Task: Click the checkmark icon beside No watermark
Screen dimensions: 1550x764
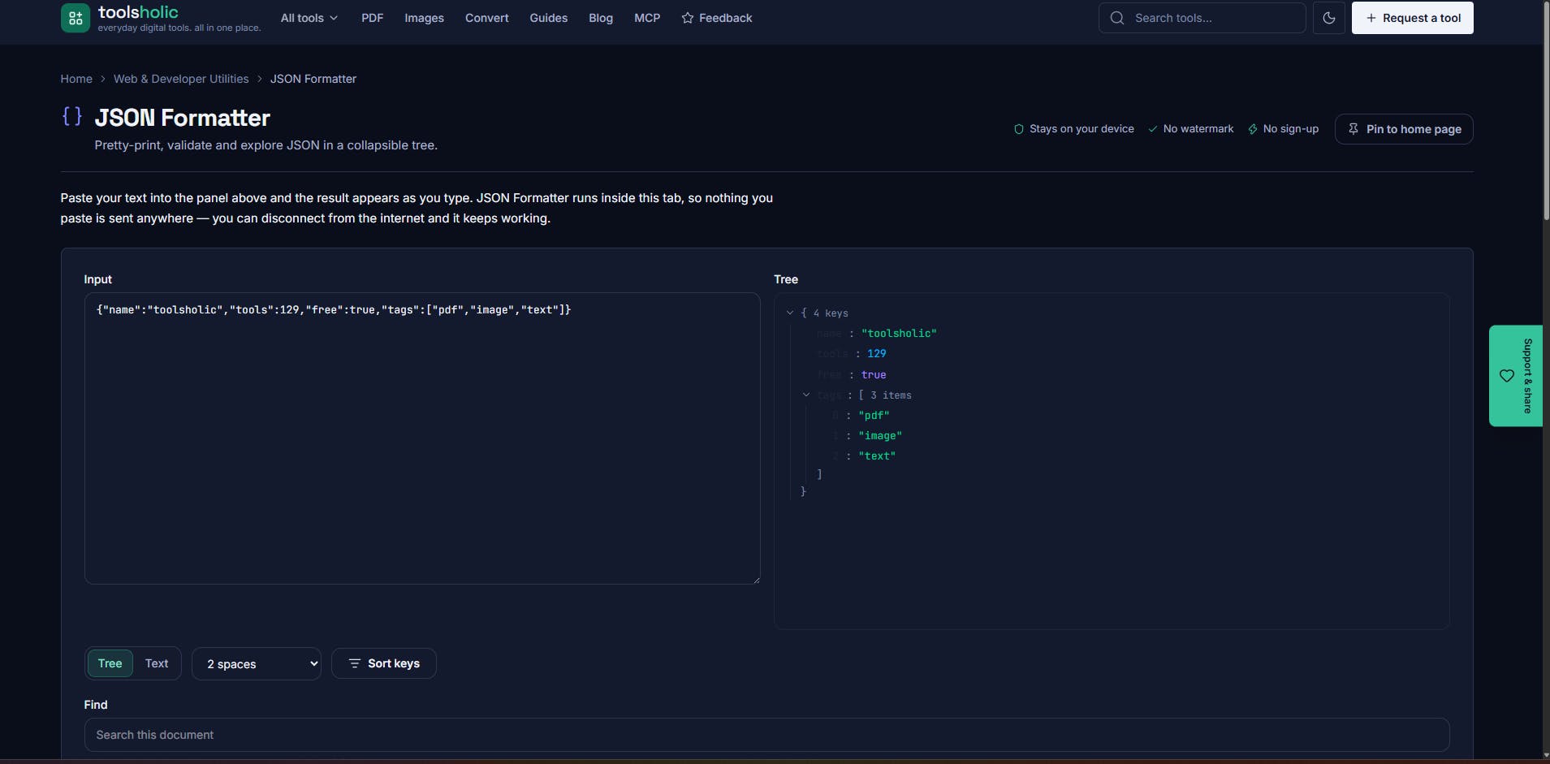Action: (1153, 129)
